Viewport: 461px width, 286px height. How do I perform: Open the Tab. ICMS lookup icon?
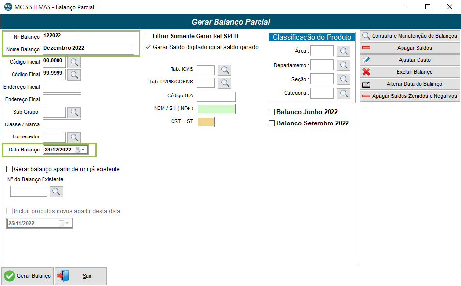tap(225, 70)
